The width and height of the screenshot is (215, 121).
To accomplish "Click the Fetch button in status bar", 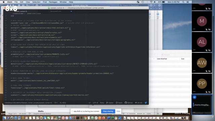I will pyautogui.click(x=119, y=103).
